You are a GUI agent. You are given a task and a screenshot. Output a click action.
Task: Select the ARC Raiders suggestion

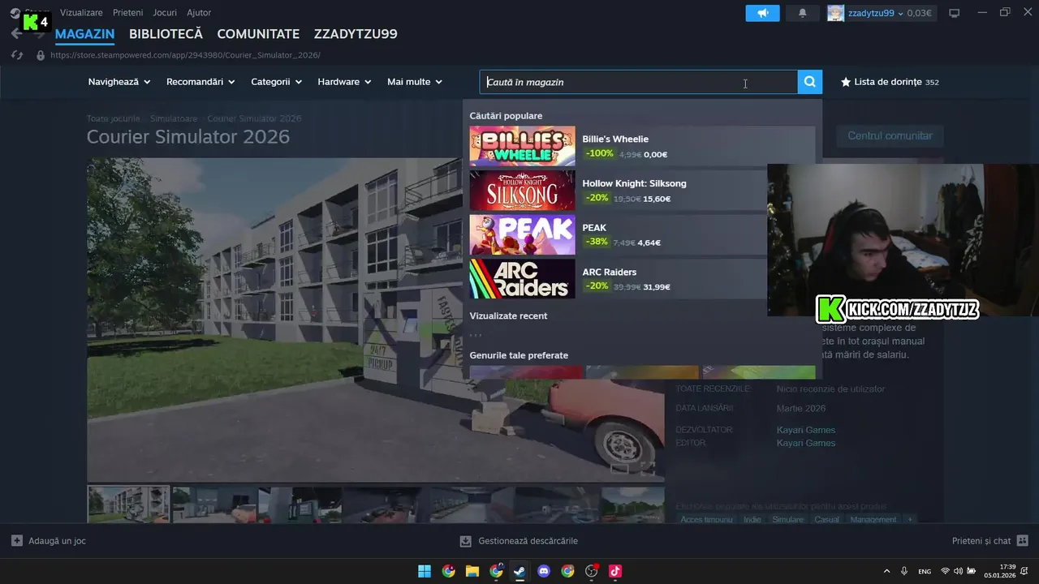coord(642,279)
